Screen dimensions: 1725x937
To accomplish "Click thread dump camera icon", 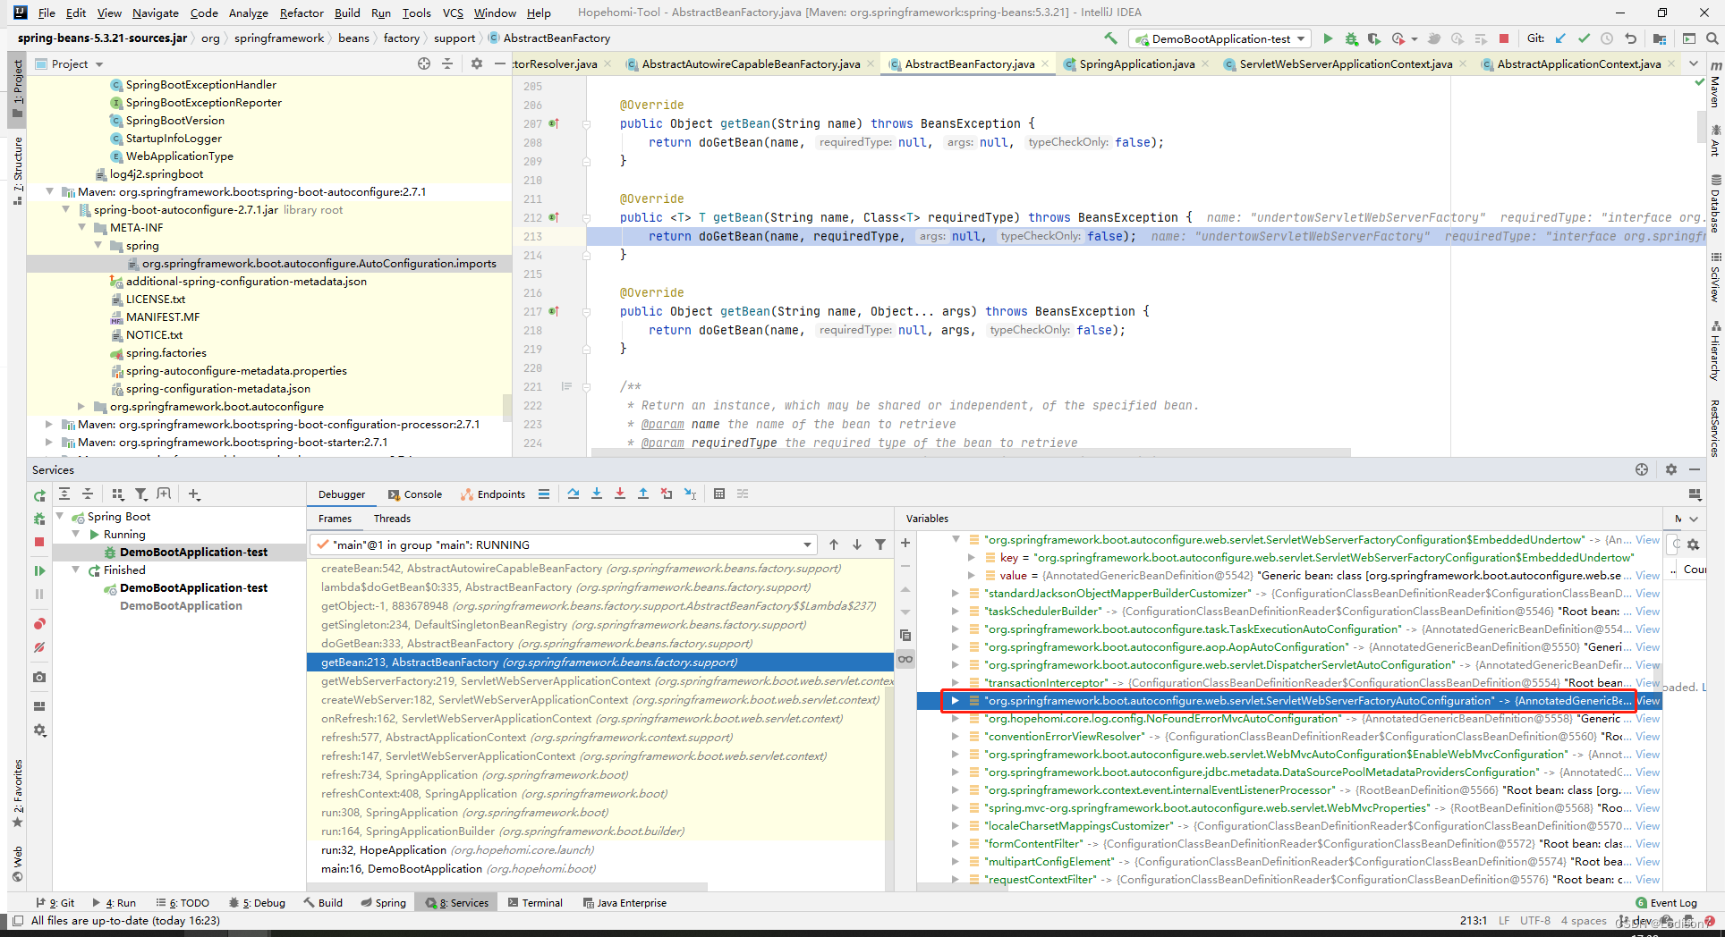I will coord(39,677).
